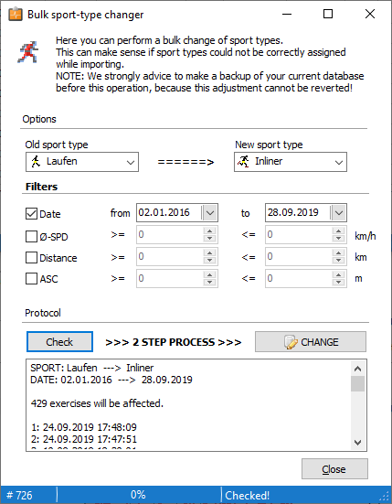
Task: Uncheck the Date filter checkbox
Action: 31,214
